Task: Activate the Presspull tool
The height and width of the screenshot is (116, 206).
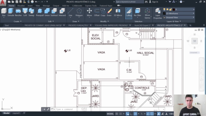Action: 40,13
